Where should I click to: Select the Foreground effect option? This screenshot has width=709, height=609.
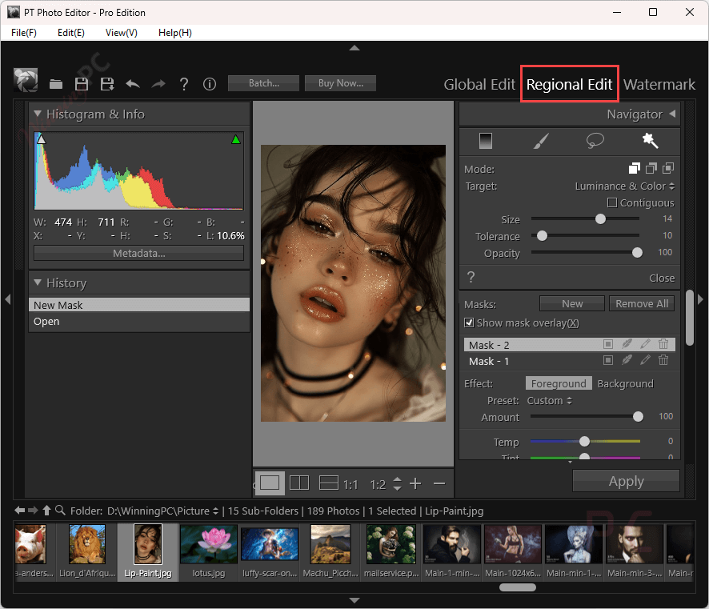point(559,383)
